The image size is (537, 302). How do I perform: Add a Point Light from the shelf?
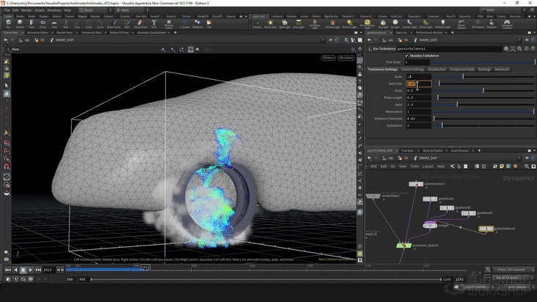tap(270, 23)
